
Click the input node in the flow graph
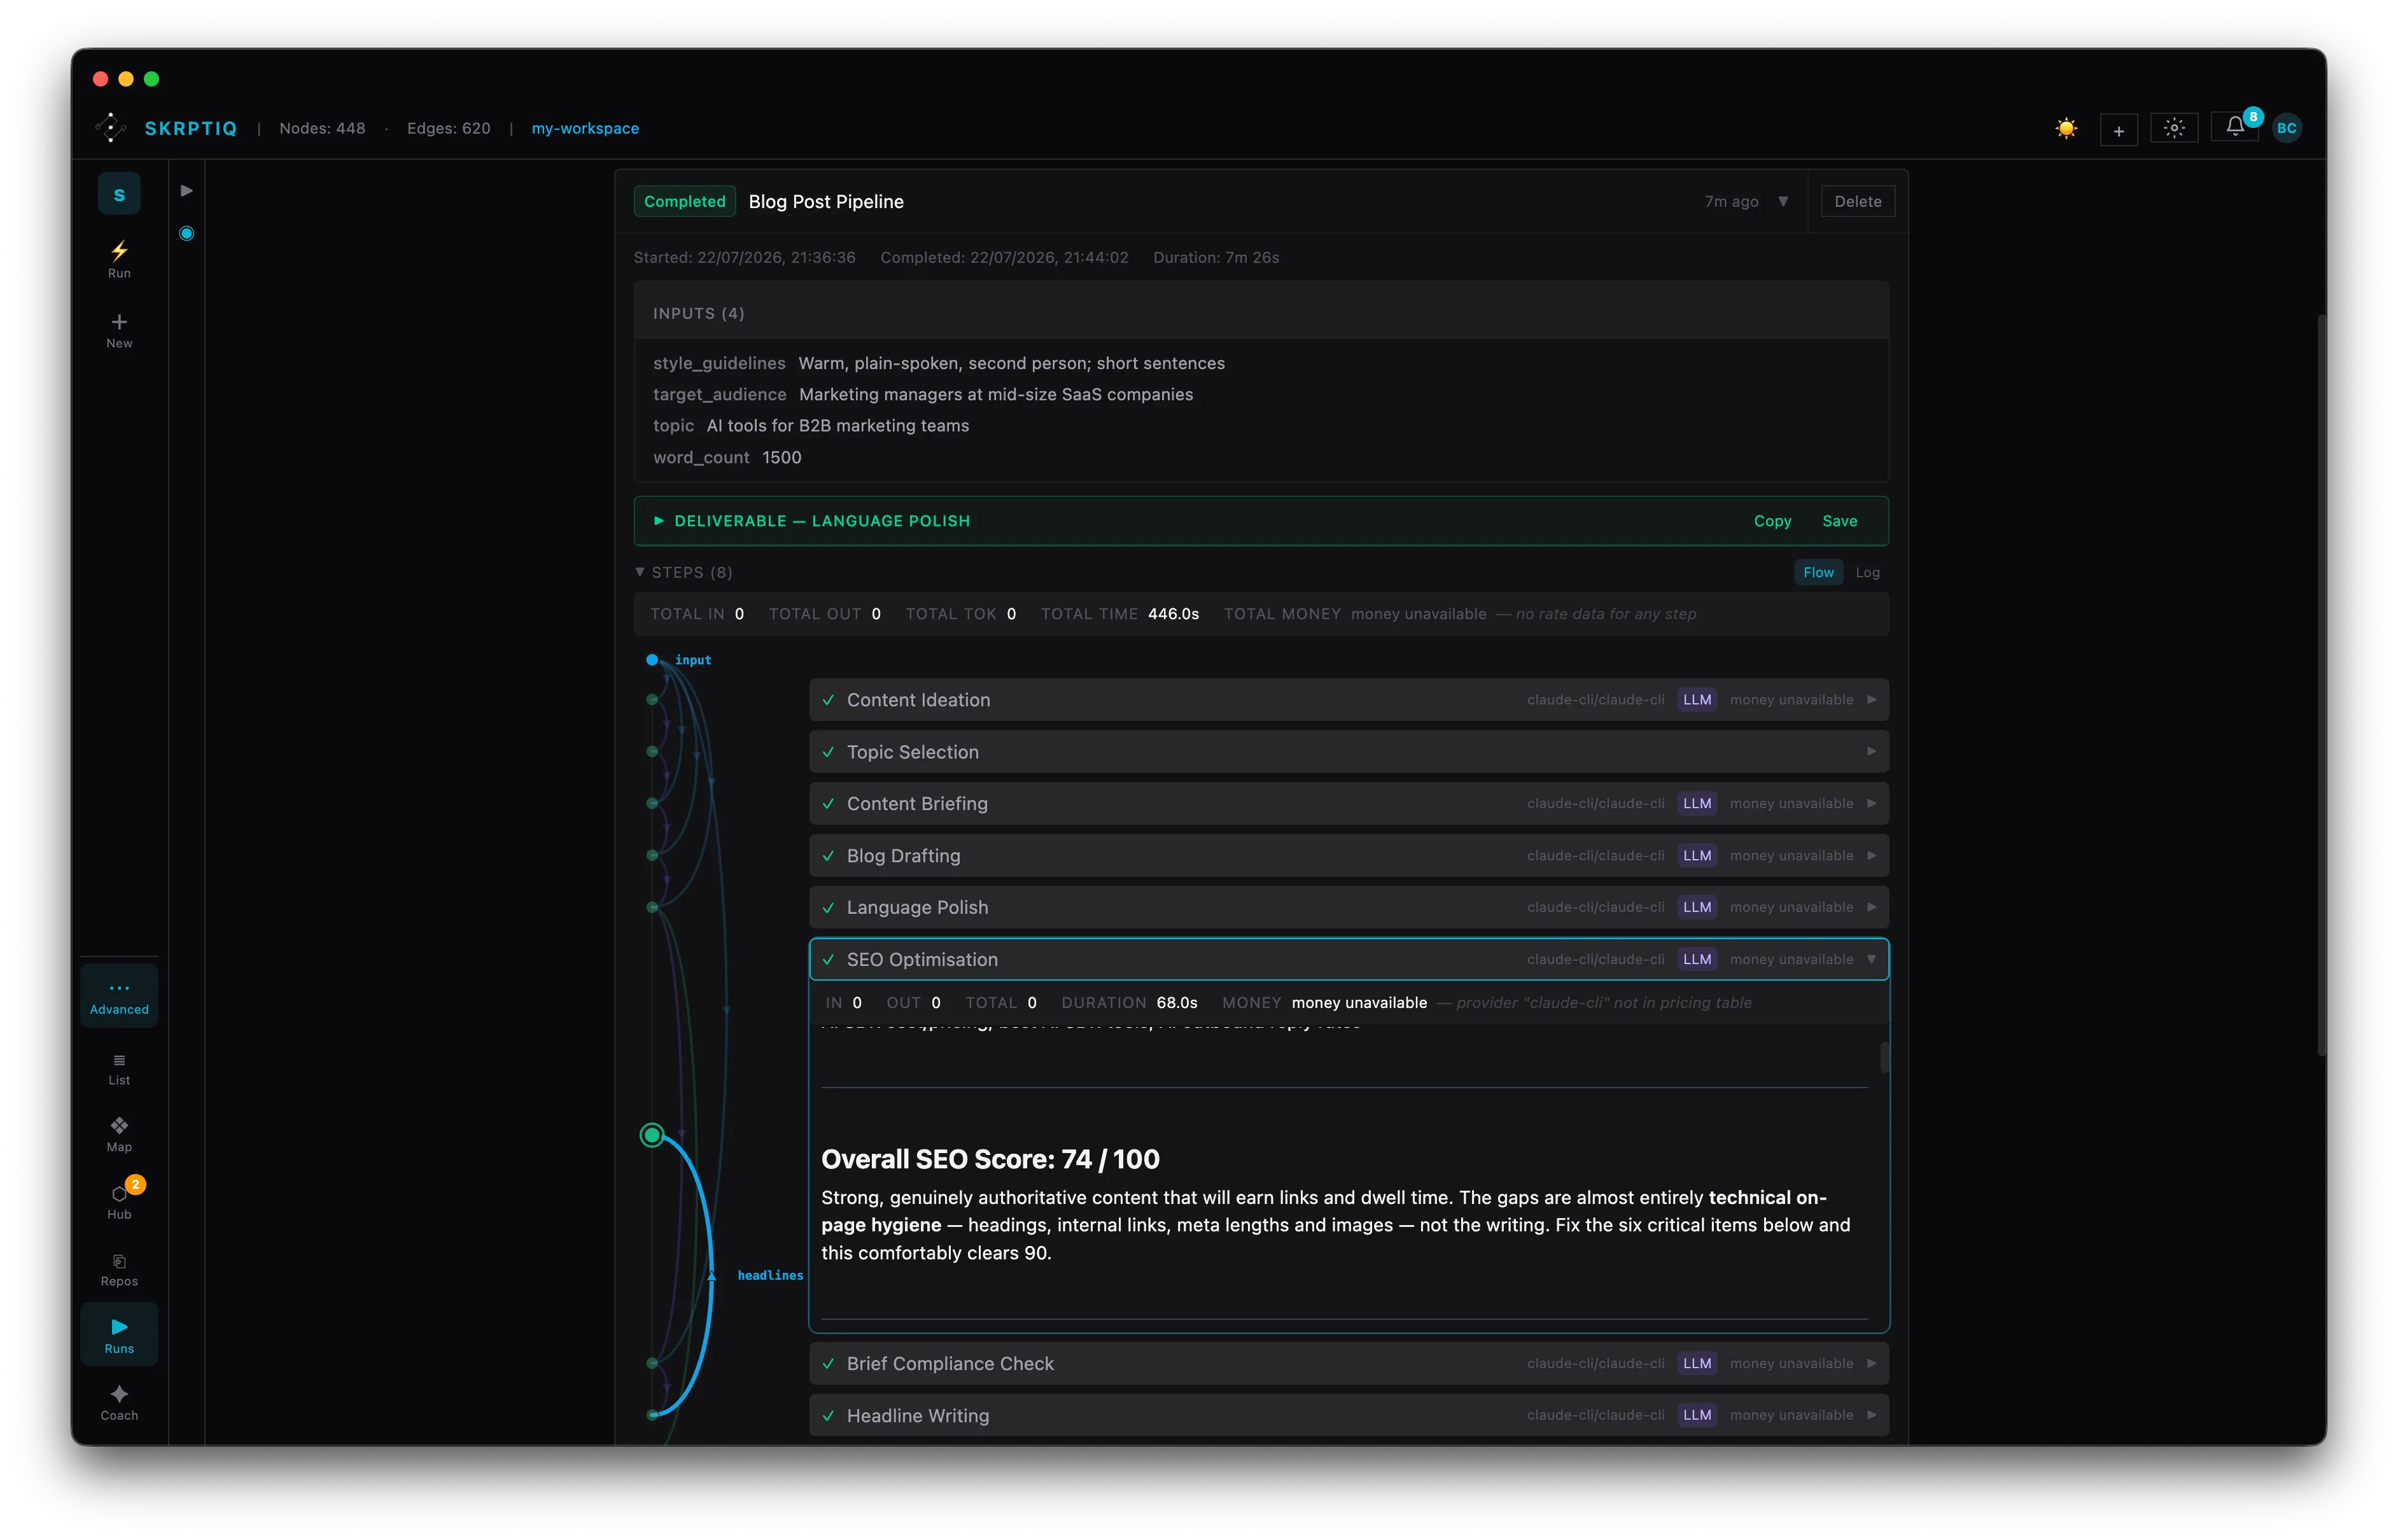point(652,660)
